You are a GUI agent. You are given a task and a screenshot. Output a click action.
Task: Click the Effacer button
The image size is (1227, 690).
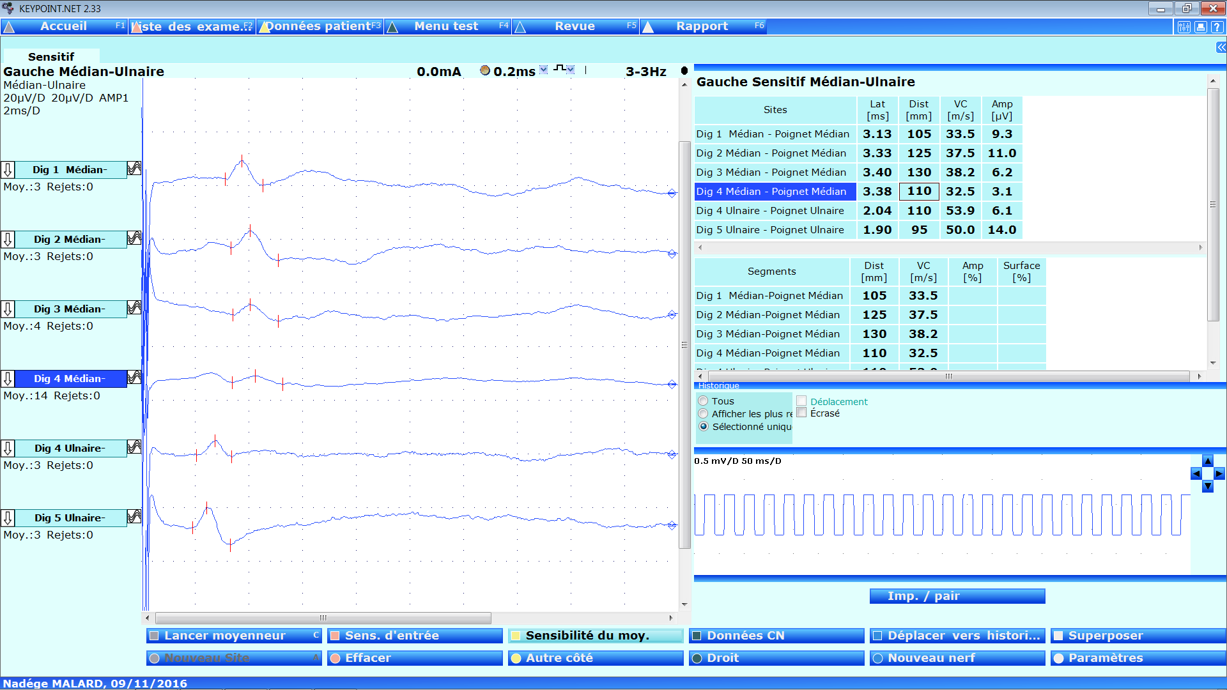pos(415,658)
